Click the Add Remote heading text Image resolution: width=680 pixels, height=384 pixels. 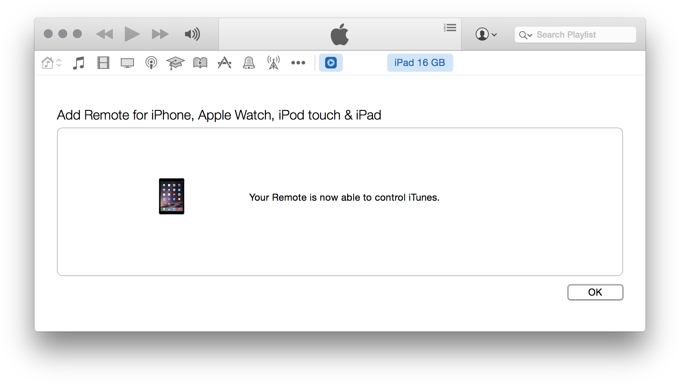(x=219, y=115)
